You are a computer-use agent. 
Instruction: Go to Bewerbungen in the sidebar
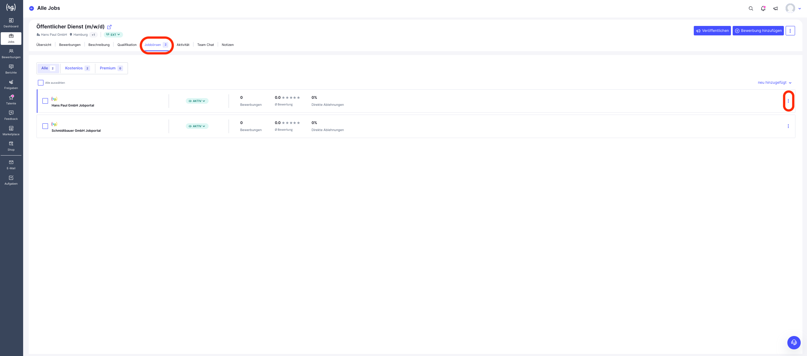click(11, 54)
